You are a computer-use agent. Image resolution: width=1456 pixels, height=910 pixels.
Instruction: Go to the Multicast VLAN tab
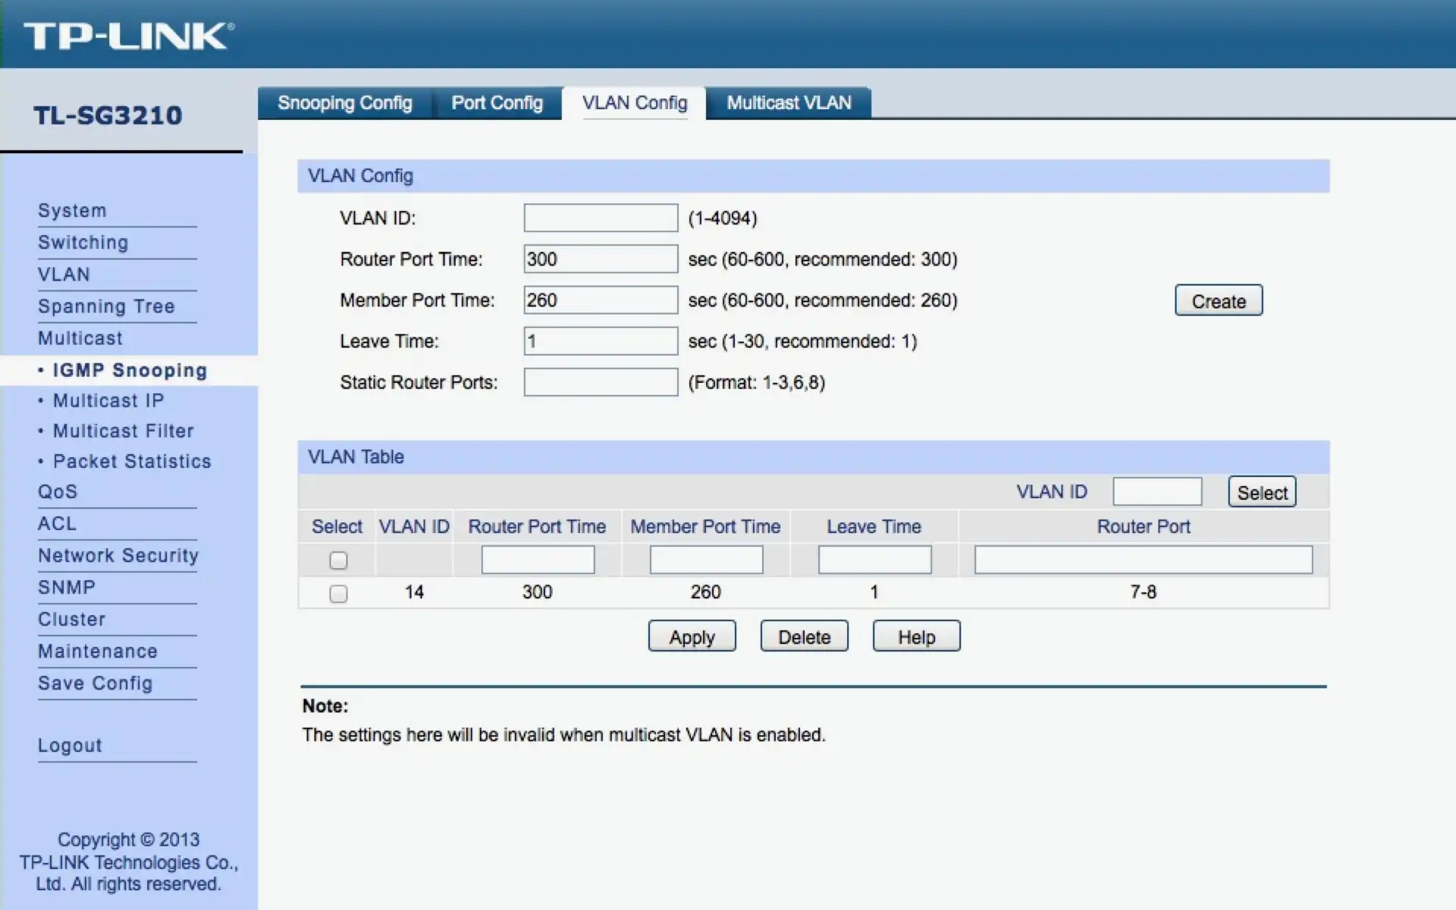788,103
